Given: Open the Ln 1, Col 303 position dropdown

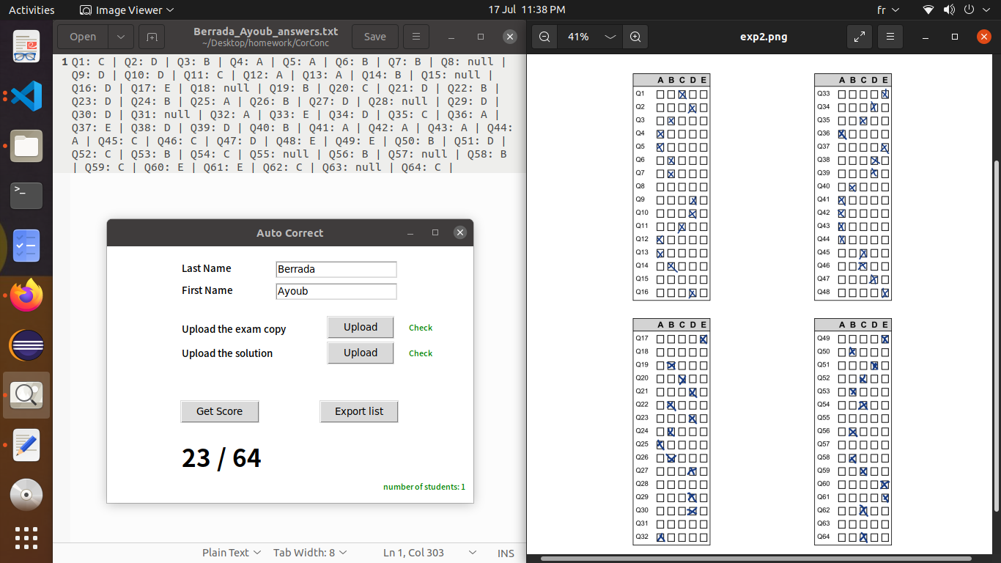Looking at the screenshot, I should (x=429, y=553).
